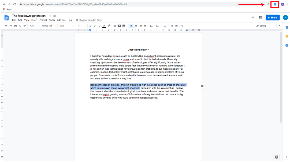This screenshot has width=290, height=162.
Task: Open the zoom 100% dropdown
Action: click(x=34, y=26)
